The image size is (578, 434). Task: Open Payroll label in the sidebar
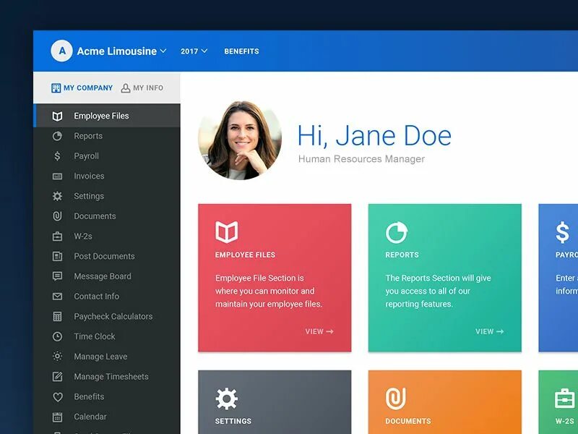point(86,156)
